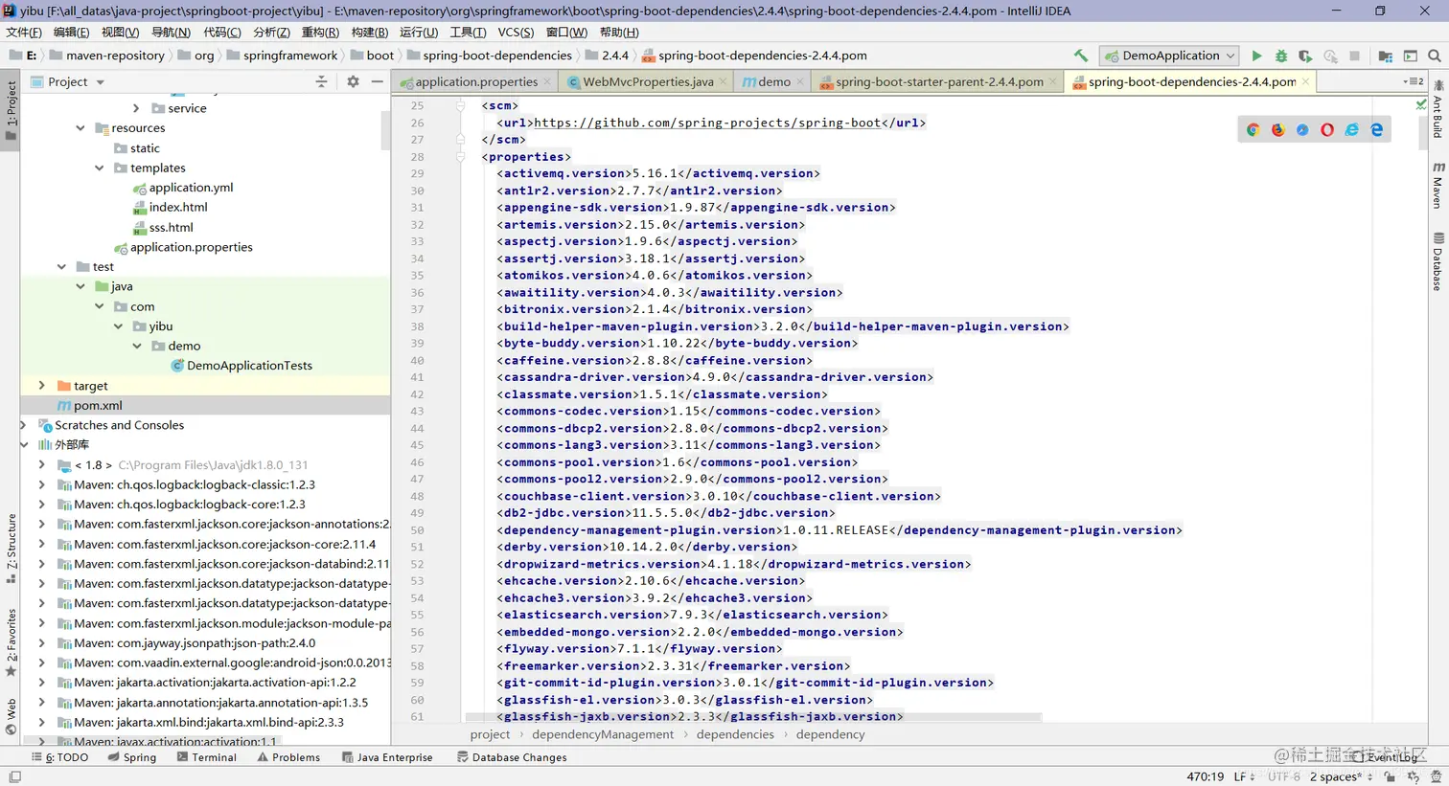Select index.html in templates folder
The width and height of the screenshot is (1449, 786).
[x=178, y=207]
